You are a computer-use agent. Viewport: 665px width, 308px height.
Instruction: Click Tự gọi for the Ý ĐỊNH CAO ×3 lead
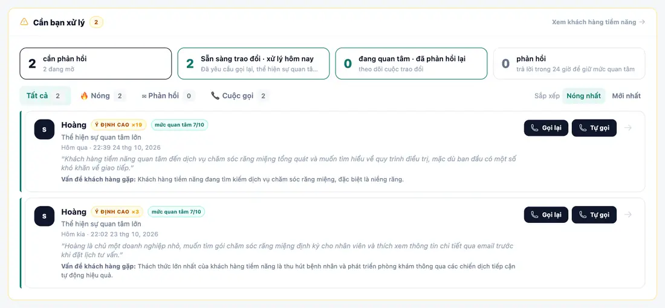tap(594, 215)
